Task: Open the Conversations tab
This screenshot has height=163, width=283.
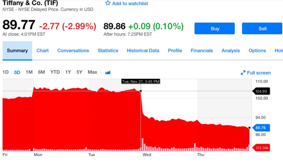Action: point(73,51)
